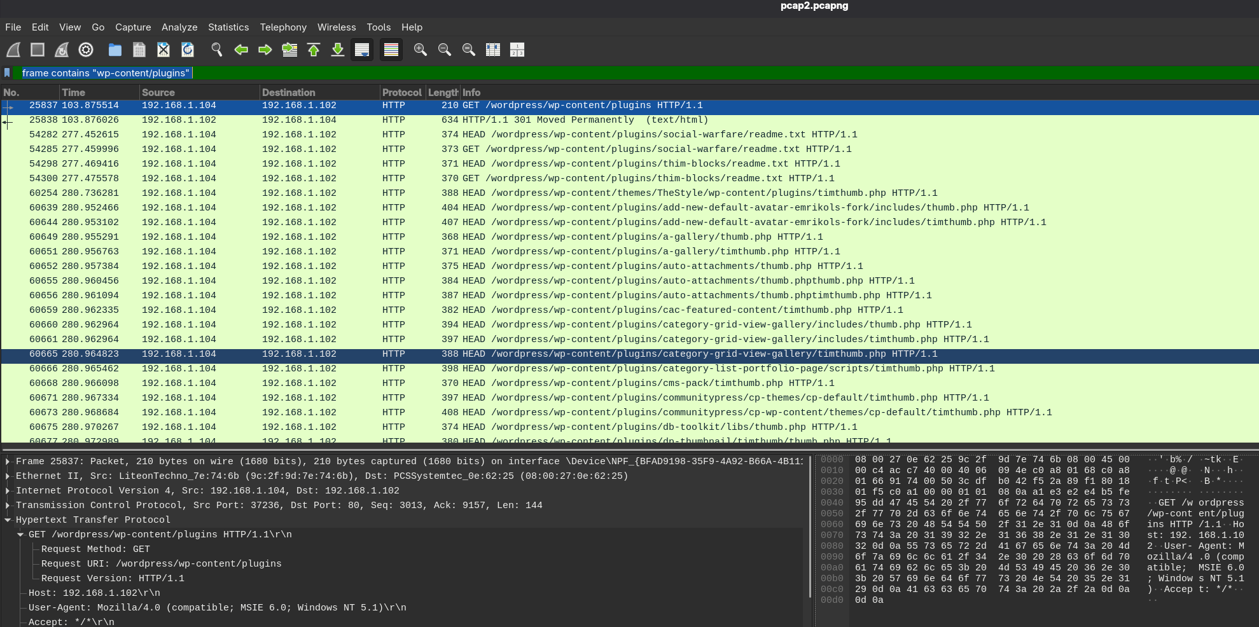Click the Reload capture file icon
Viewport: 1259px width, 627px height.
coord(188,50)
